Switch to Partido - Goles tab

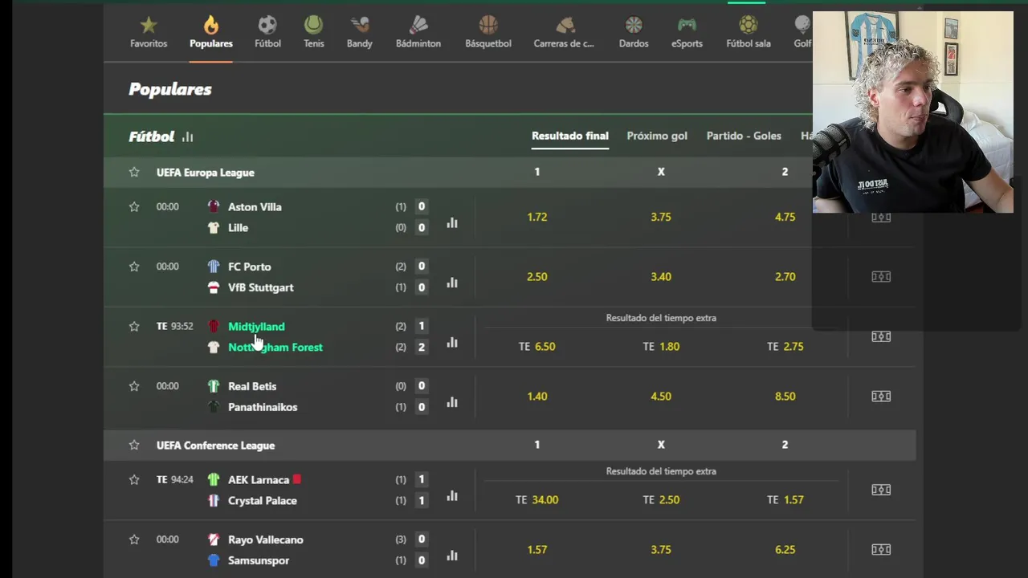[744, 136]
